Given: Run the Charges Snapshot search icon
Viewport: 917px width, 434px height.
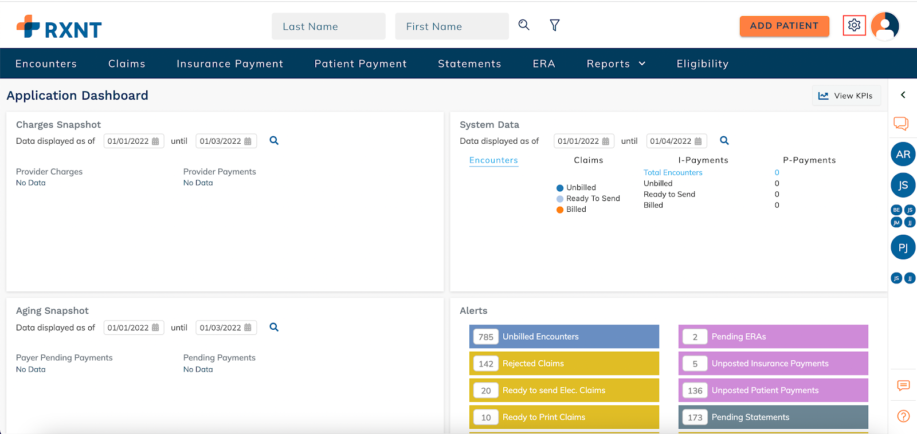Looking at the screenshot, I should pyautogui.click(x=274, y=141).
